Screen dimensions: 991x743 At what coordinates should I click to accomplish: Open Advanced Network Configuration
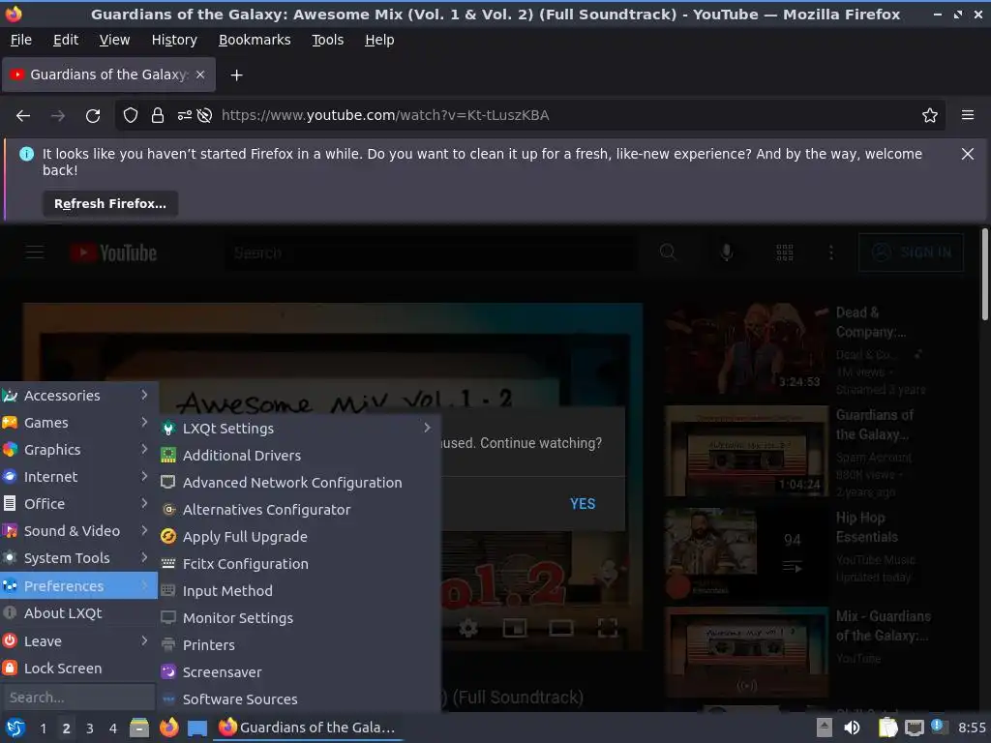click(x=298, y=483)
